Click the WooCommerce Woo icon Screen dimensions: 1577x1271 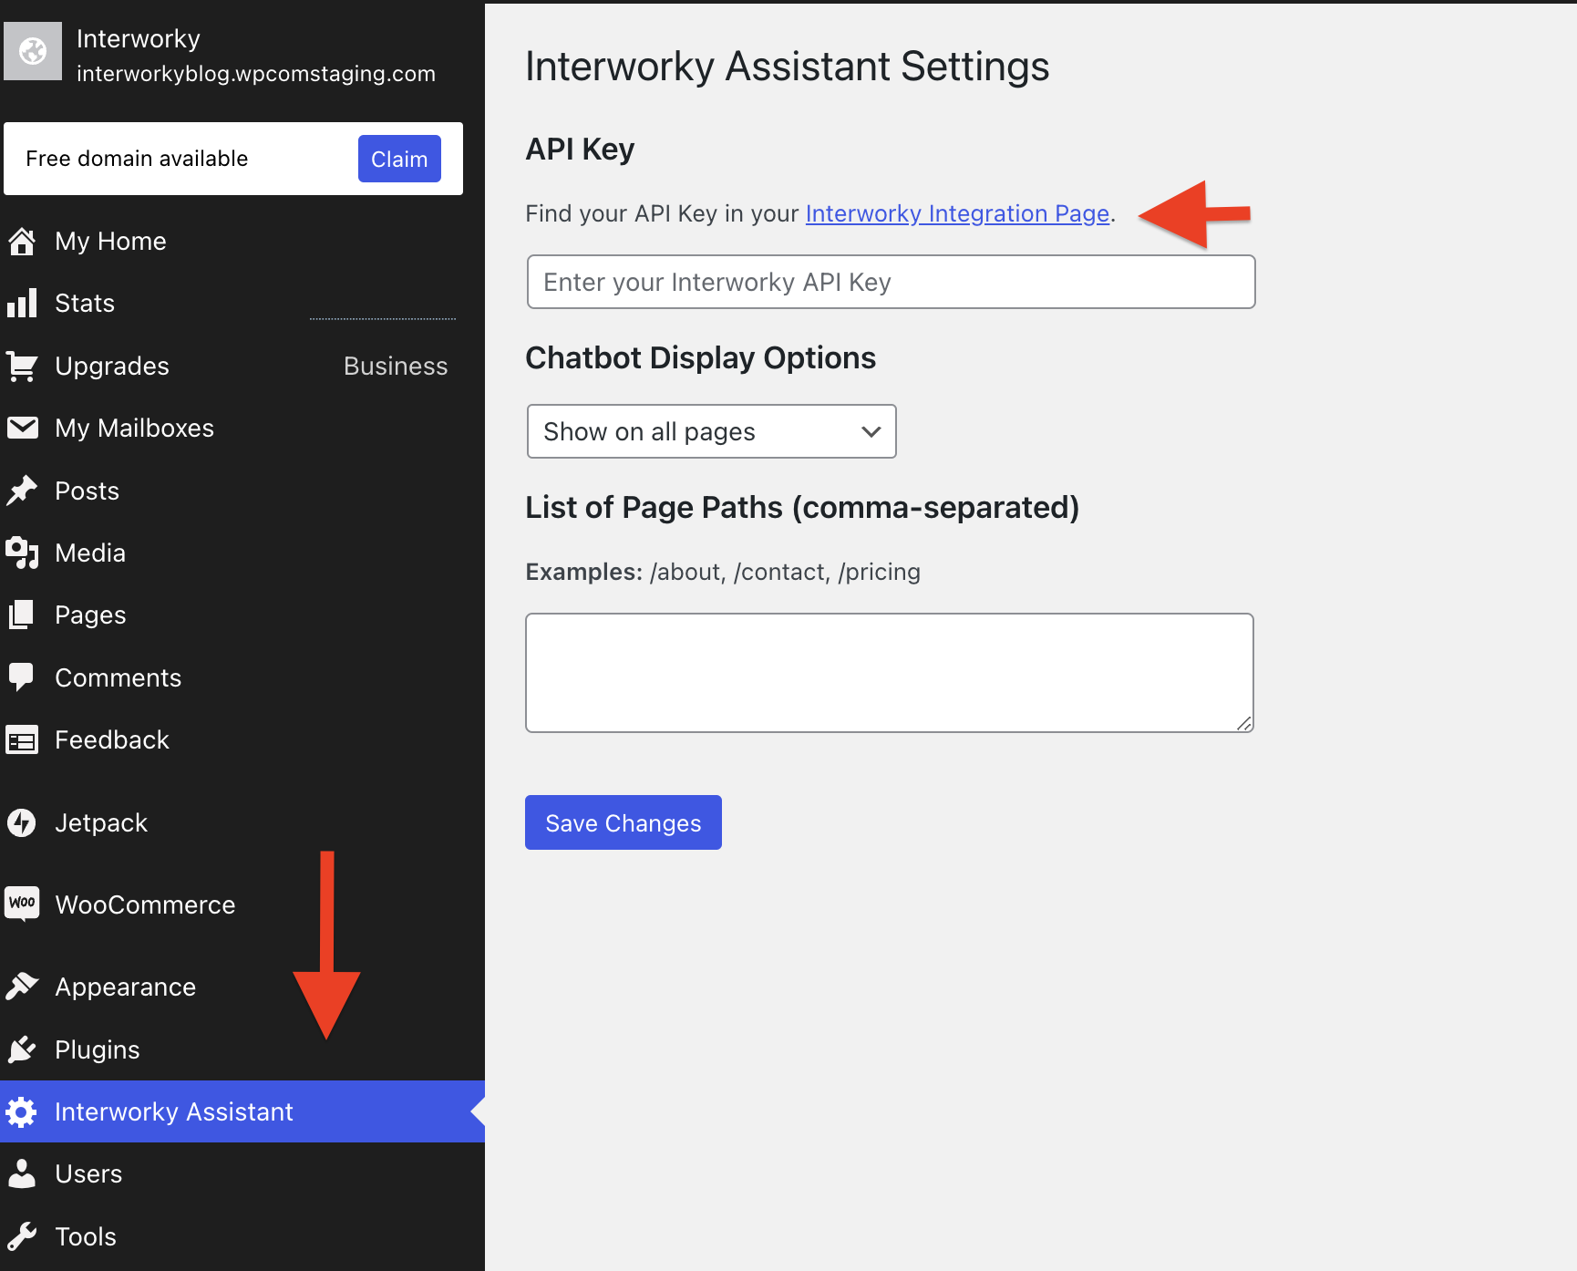coord(22,904)
